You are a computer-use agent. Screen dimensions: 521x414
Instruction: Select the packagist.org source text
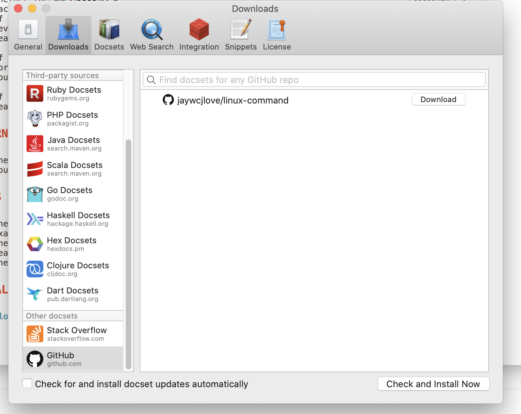point(68,123)
